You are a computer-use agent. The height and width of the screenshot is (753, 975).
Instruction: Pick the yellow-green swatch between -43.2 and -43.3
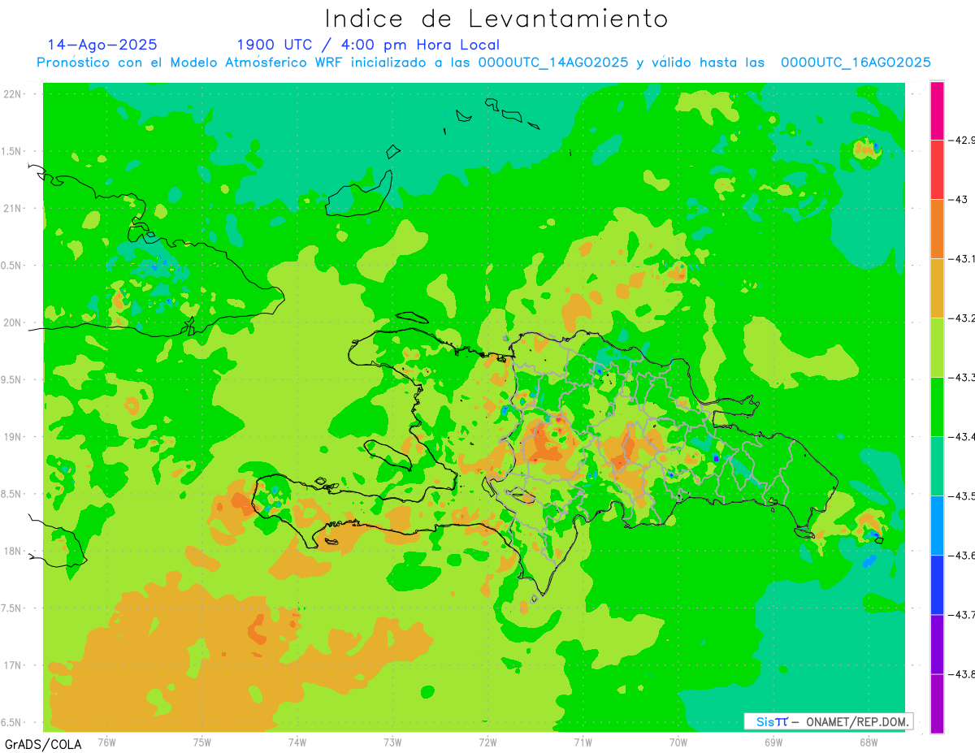point(937,348)
